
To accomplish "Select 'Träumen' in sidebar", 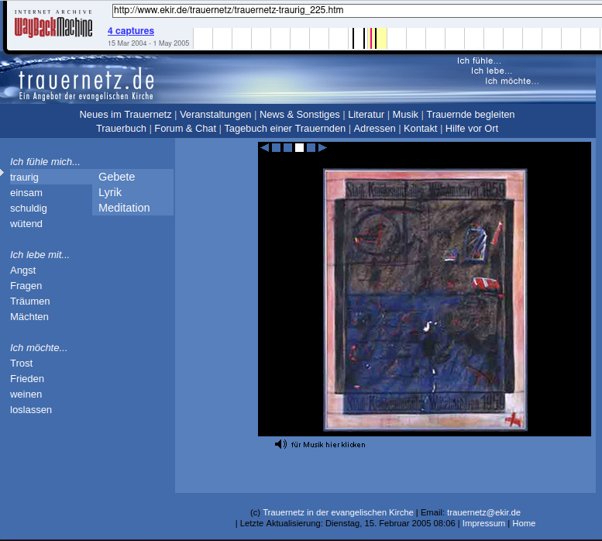I will coord(30,301).
